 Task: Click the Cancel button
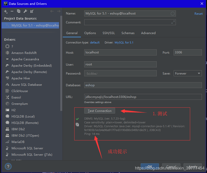click(x=171, y=167)
